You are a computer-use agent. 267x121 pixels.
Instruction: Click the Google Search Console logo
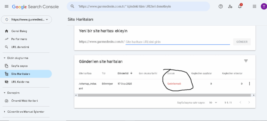tap(35, 7)
